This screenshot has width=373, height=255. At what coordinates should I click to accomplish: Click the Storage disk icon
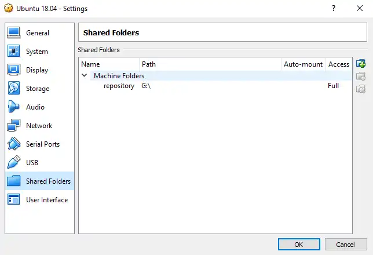[x=14, y=89]
